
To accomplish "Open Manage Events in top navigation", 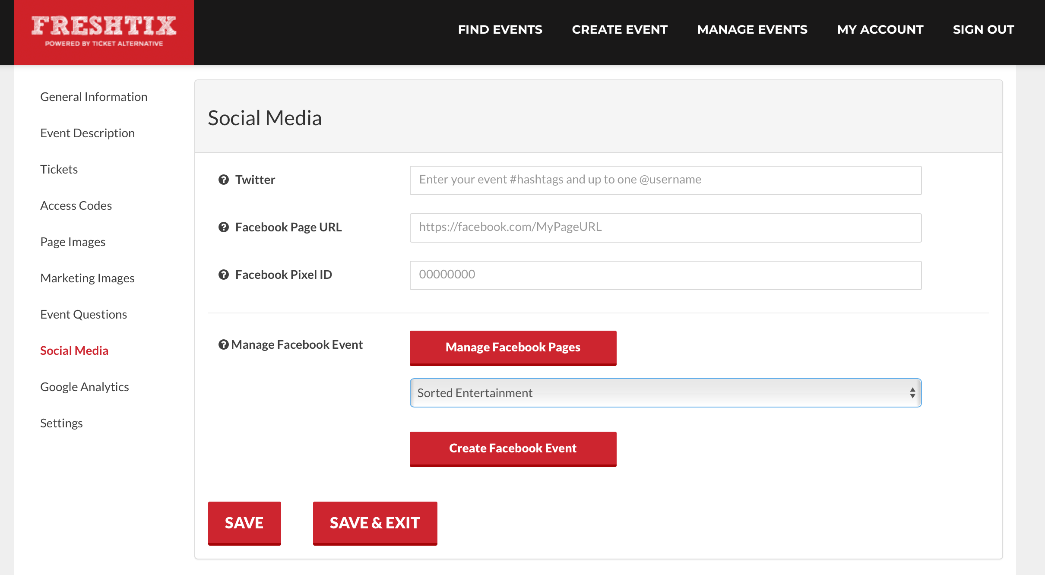I will pos(752,29).
